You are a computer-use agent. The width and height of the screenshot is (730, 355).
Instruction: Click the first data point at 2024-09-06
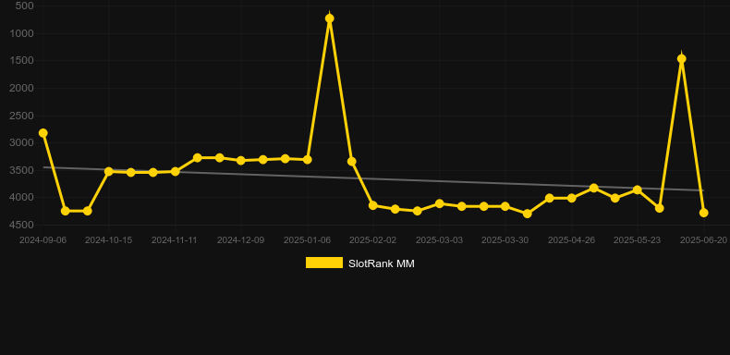(x=43, y=133)
